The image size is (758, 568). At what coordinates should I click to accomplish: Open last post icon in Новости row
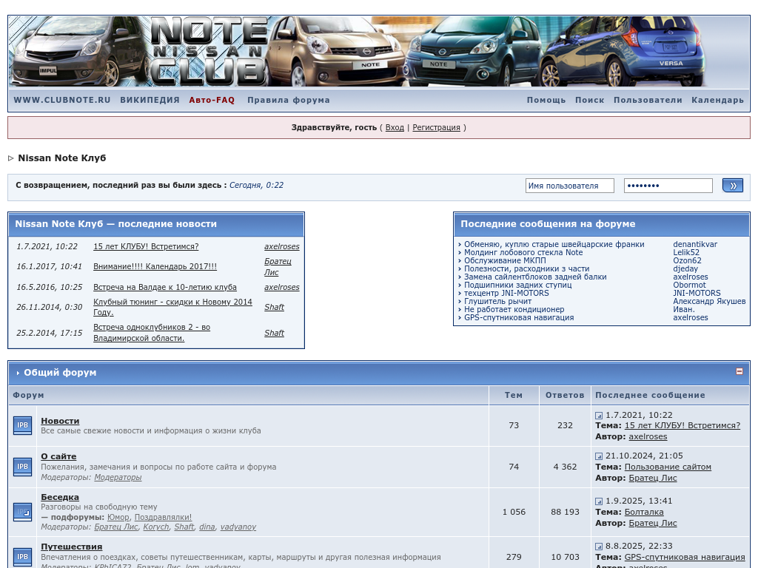pos(599,416)
